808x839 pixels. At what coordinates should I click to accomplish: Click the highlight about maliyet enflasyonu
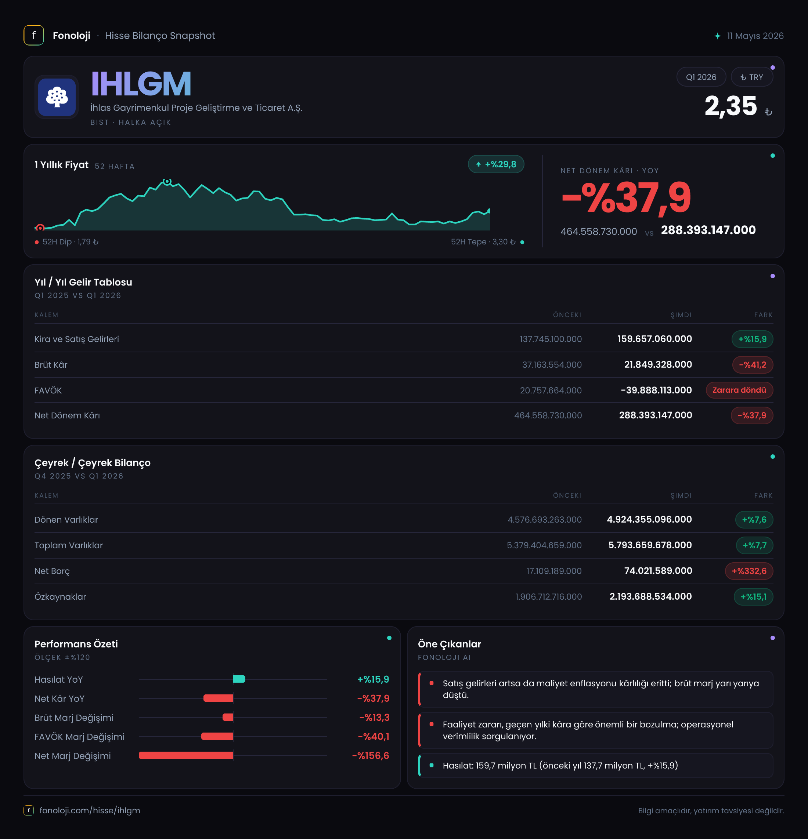(x=596, y=689)
